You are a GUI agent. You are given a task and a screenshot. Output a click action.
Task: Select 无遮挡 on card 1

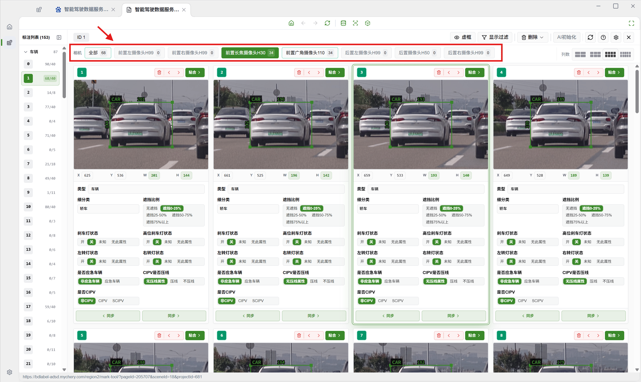click(152, 208)
